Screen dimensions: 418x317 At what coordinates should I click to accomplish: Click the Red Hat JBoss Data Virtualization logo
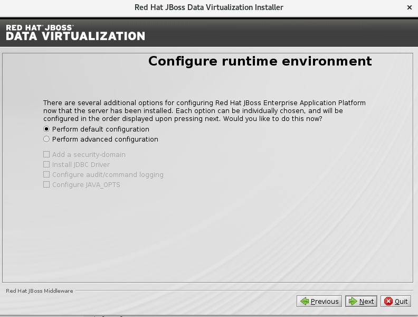pyautogui.click(x=75, y=33)
